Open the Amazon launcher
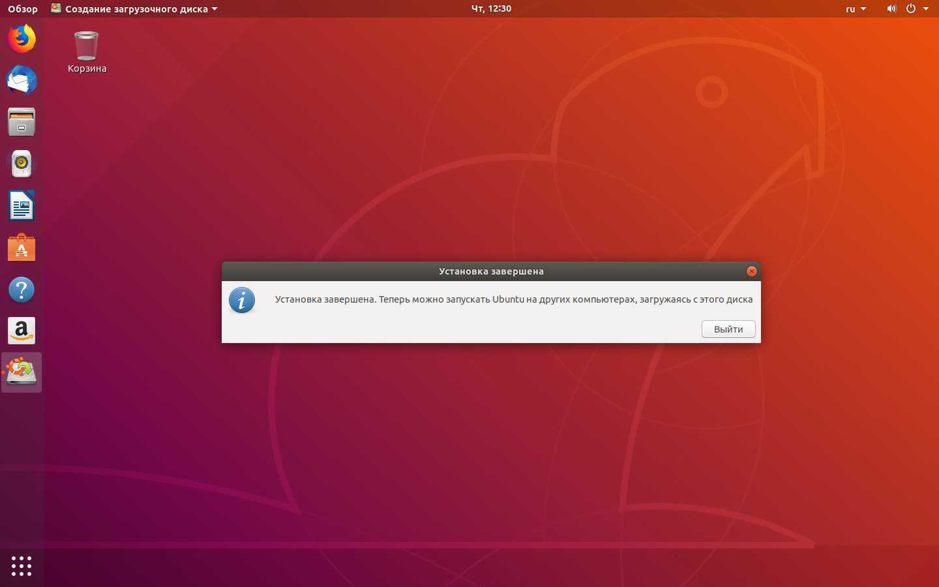The height and width of the screenshot is (587, 939). tap(22, 331)
